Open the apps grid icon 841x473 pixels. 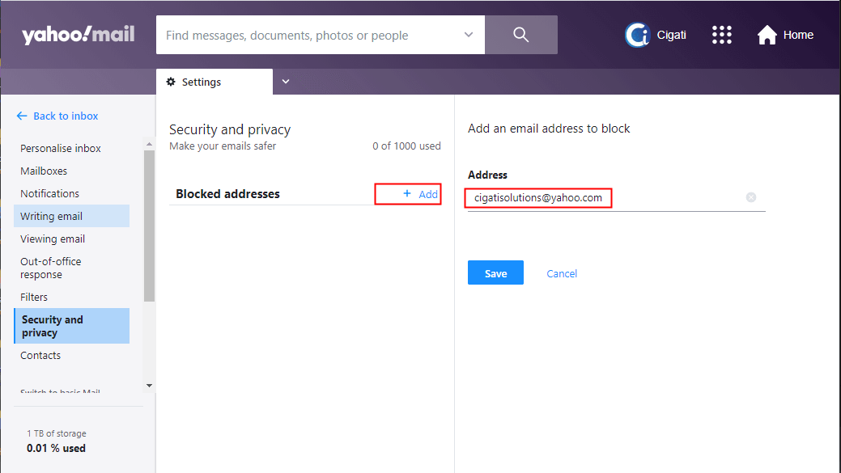(721, 35)
